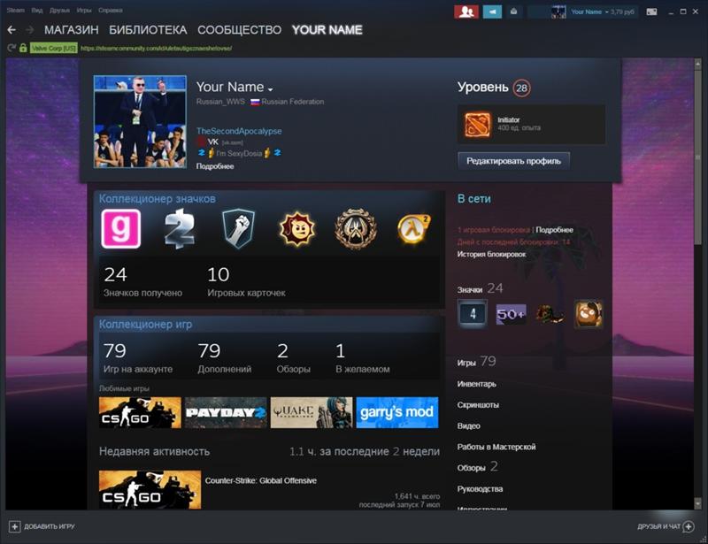Open the recent activity CS:GO image
Viewport: 708px width, 544px height.
(150, 490)
